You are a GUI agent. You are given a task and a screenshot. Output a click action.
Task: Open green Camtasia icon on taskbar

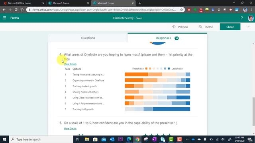pos(171,139)
